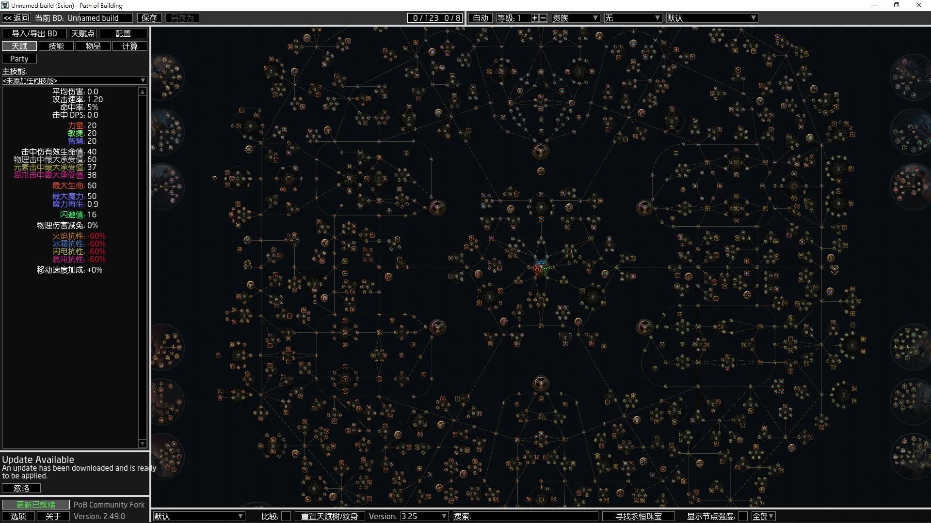Switch to the 技能 (Skills) tab
931x523 pixels.
(x=56, y=46)
